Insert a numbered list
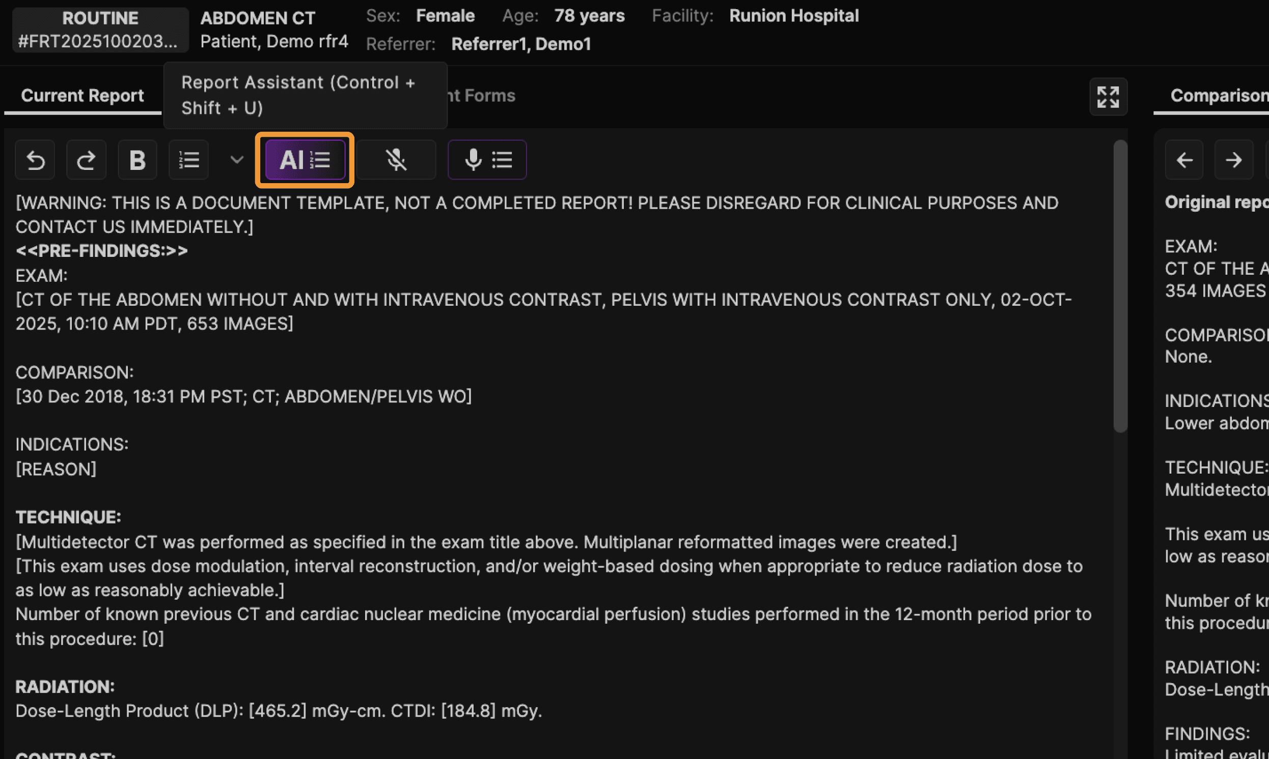Image resolution: width=1269 pixels, height=759 pixels. [188, 160]
